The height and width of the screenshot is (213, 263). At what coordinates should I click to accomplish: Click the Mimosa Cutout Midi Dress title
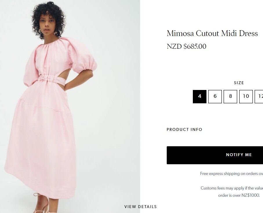pyautogui.click(x=212, y=33)
